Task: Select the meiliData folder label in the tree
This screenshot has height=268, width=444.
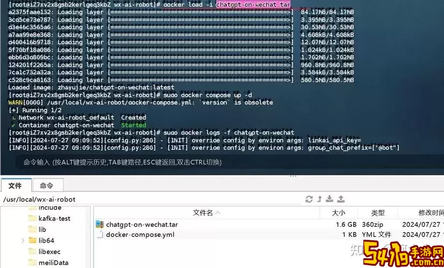Action: pyautogui.click(x=54, y=262)
